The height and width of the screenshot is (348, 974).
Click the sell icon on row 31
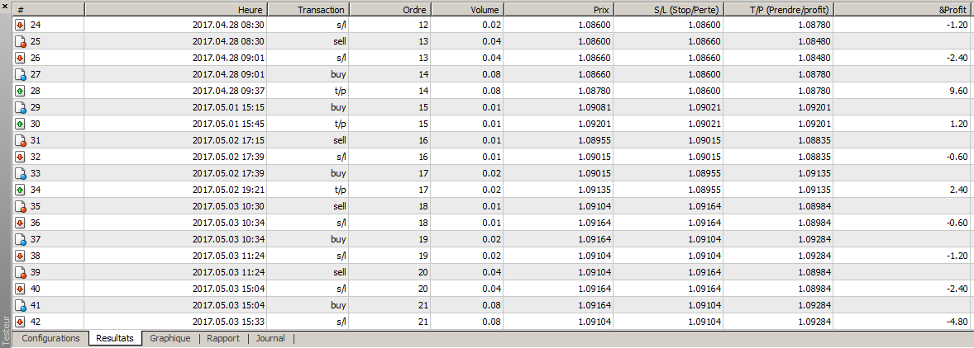coord(20,140)
